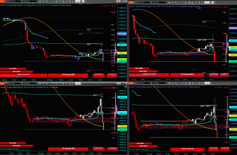Open data series icon in top-left chart

(x=63, y=1)
